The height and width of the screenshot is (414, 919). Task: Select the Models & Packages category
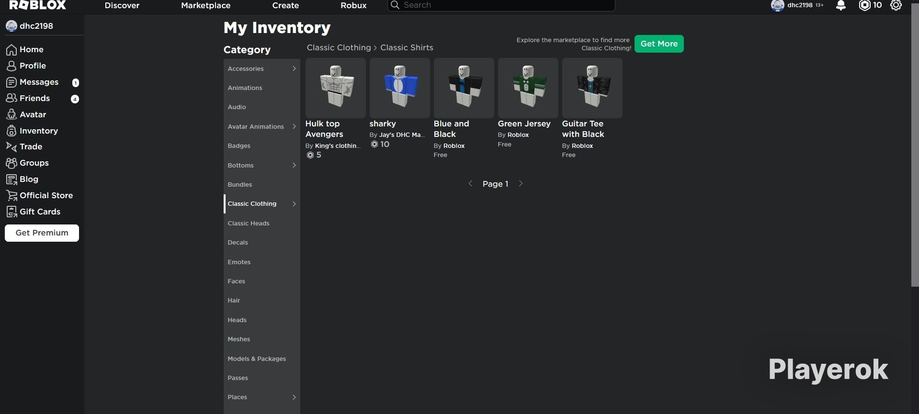click(x=262, y=358)
